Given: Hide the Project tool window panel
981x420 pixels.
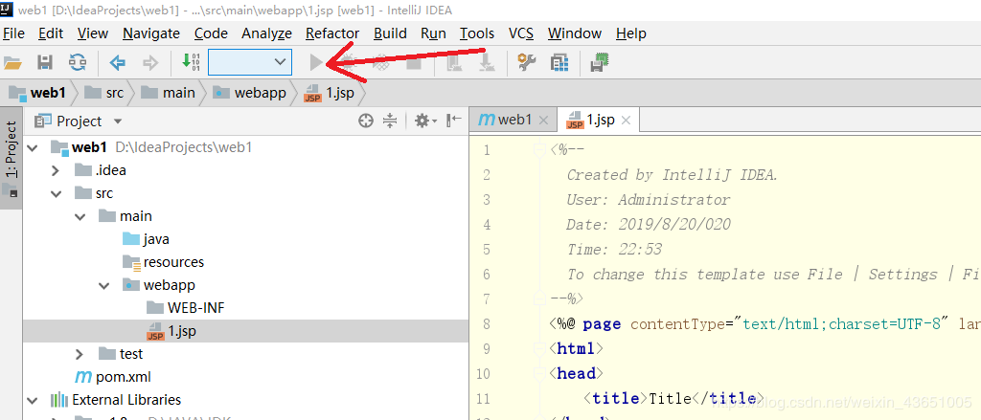Looking at the screenshot, I should point(454,120).
